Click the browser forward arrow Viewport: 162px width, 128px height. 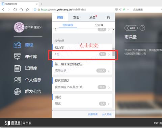(9, 9)
